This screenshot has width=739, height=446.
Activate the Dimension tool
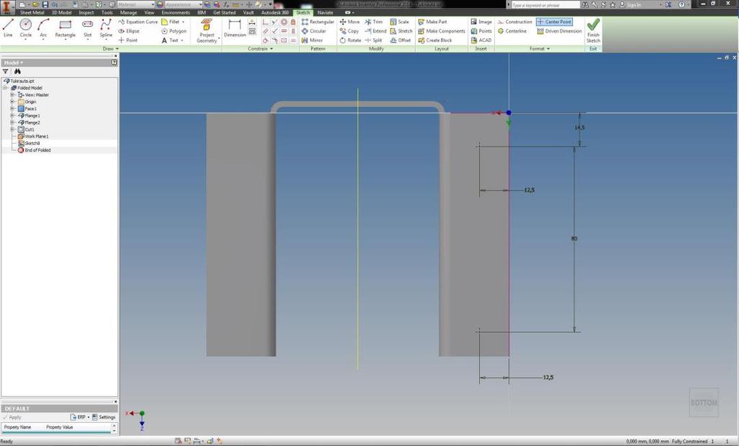coord(235,28)
